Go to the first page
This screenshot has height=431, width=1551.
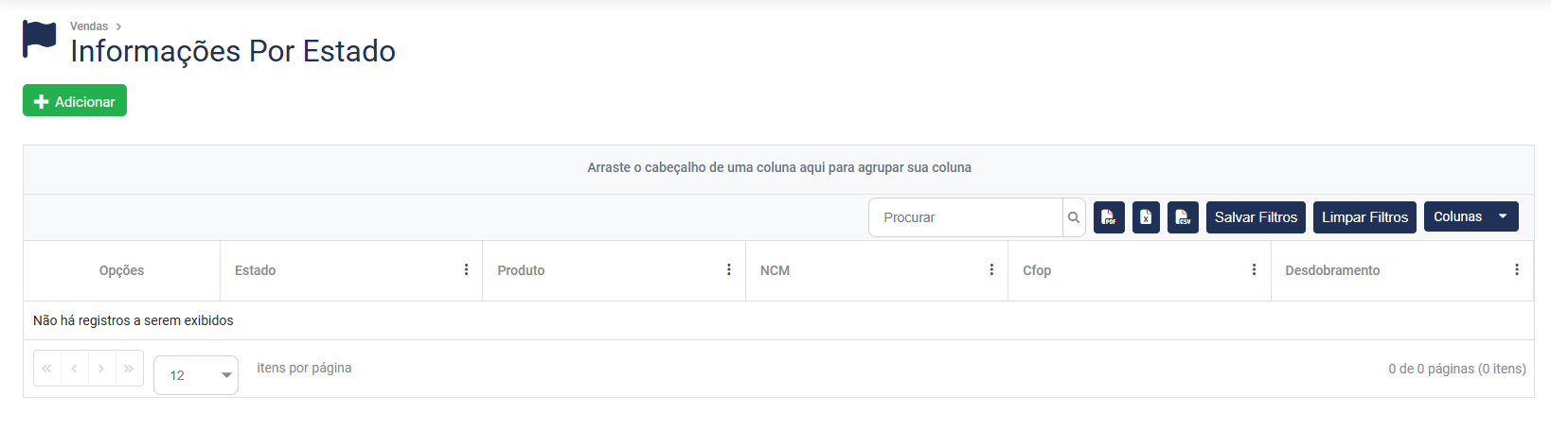coord(46,369)
